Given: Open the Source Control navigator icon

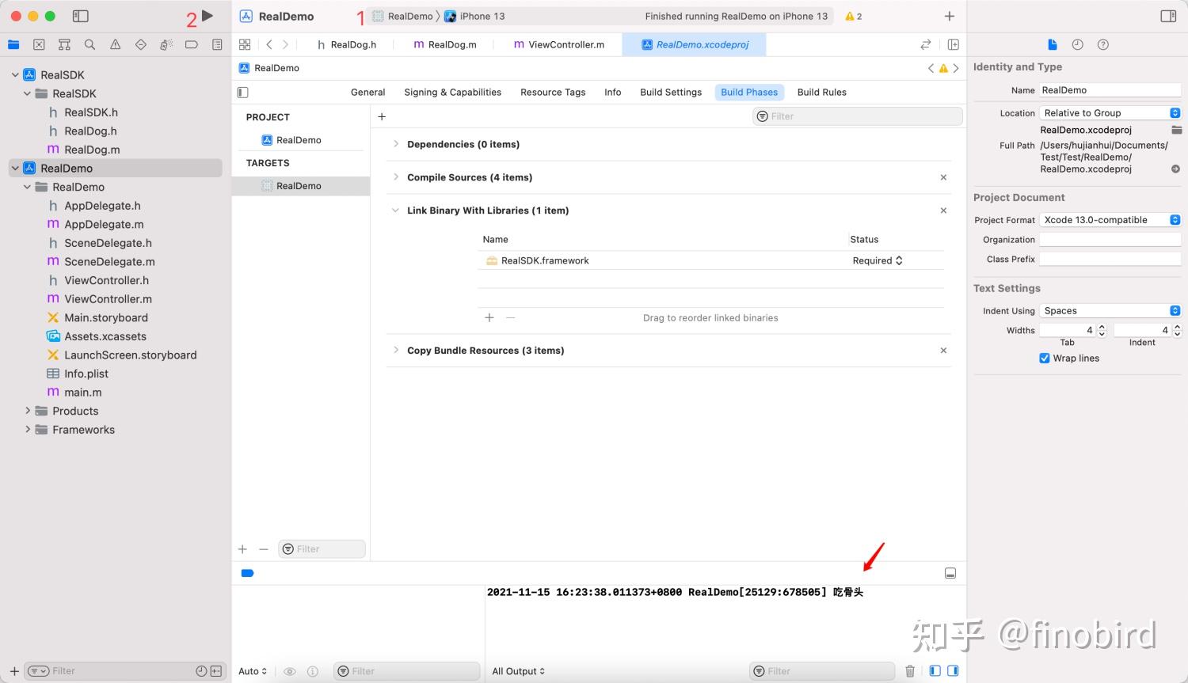Looking at the screenshot, I should point(39,45).
